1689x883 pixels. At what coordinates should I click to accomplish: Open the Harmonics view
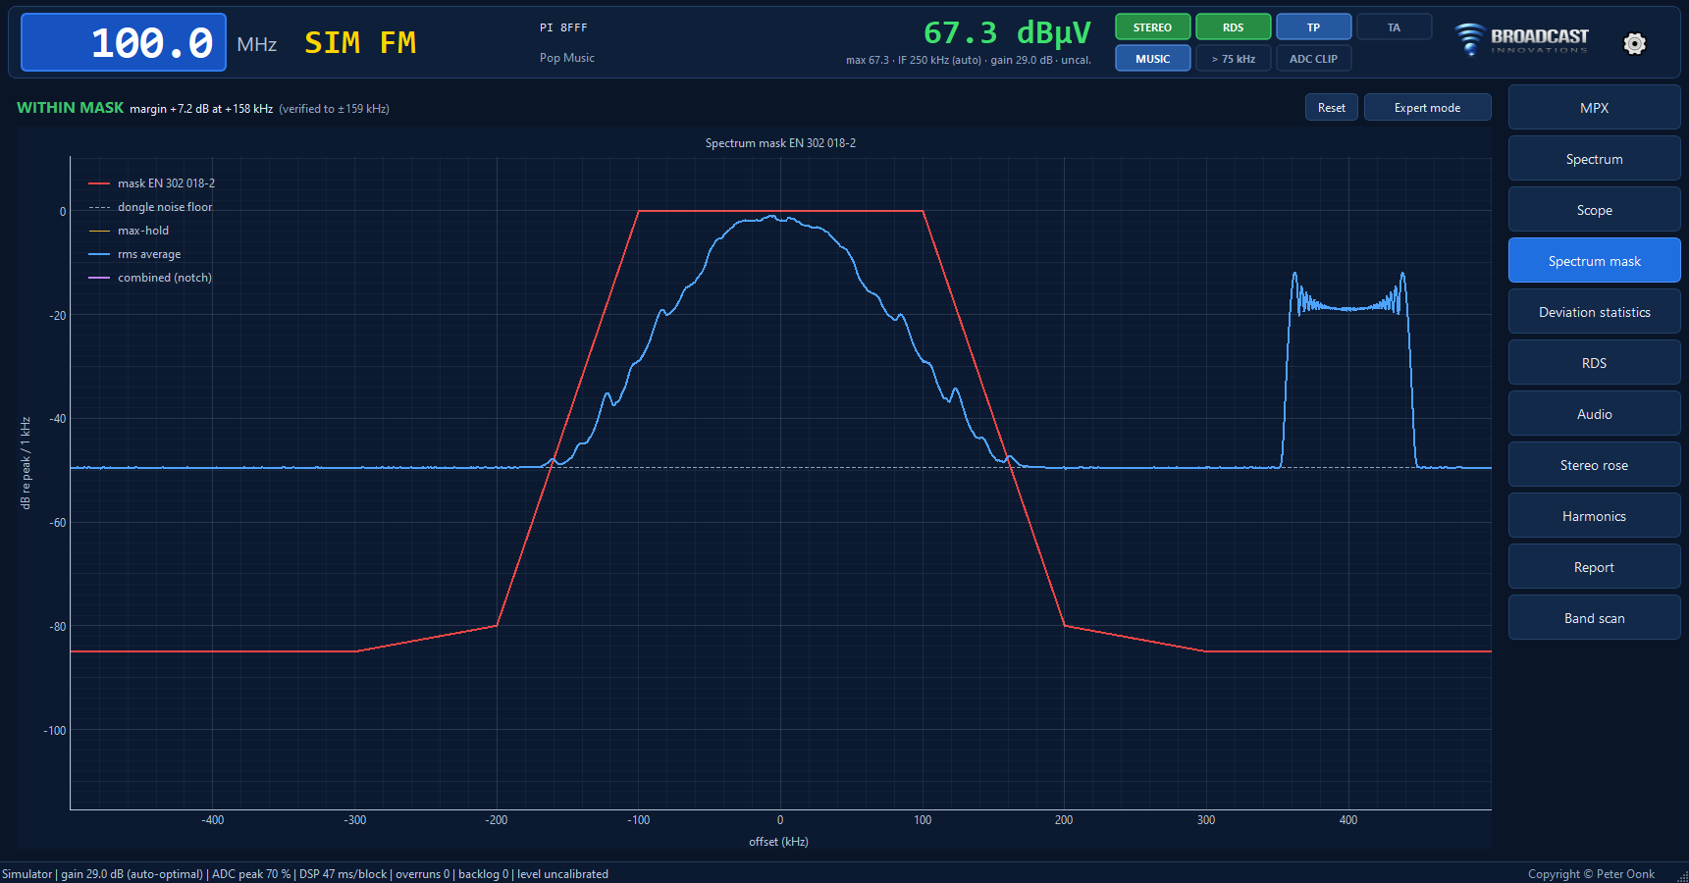[x=1594, y=516]
